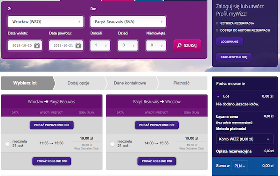Go to the Dane kontaktowe step
The height and width of the screenshot is (176, 280).
(x=130, y=83)
